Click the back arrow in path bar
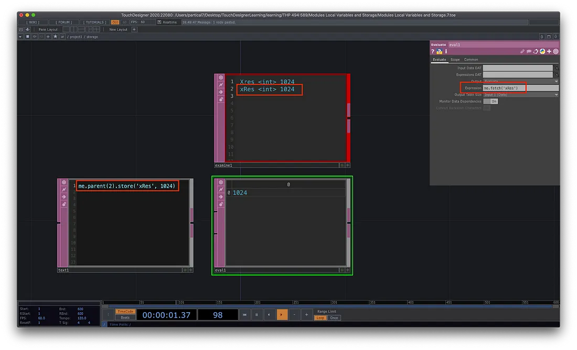Viewport: 577px width, 350px height. 34,36
